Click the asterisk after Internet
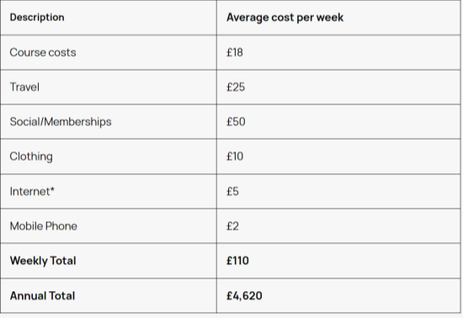The image size is (463, 318). 52,189
